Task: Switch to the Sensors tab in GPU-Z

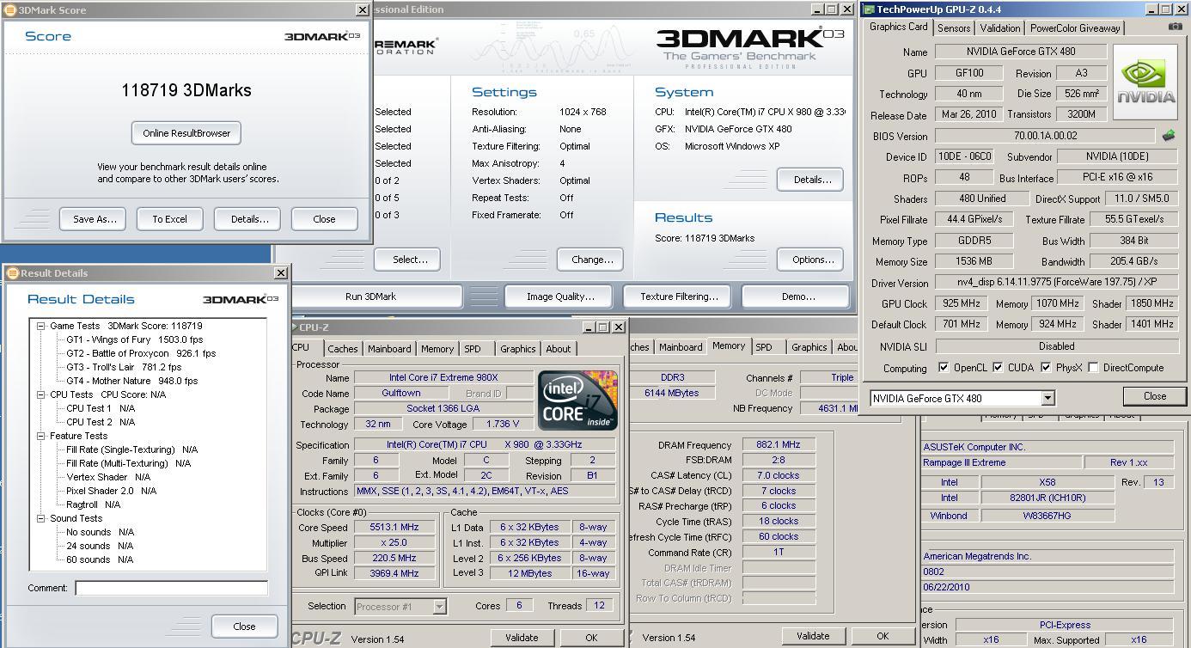Action: tap(954, 28)
